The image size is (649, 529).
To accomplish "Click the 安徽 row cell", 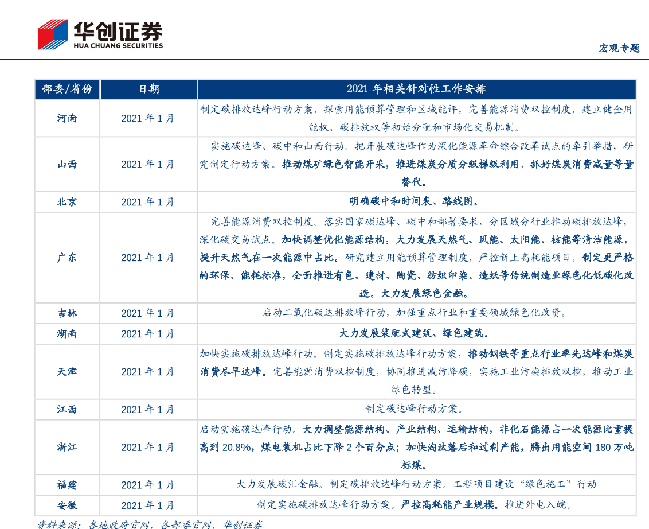I will 67,506.
